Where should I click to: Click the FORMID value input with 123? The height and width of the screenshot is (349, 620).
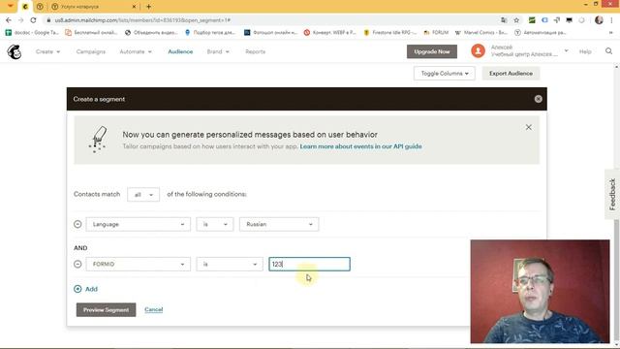point(309,264)
